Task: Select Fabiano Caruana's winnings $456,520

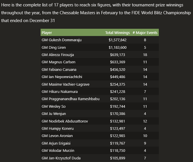Action: pos(117,70)
